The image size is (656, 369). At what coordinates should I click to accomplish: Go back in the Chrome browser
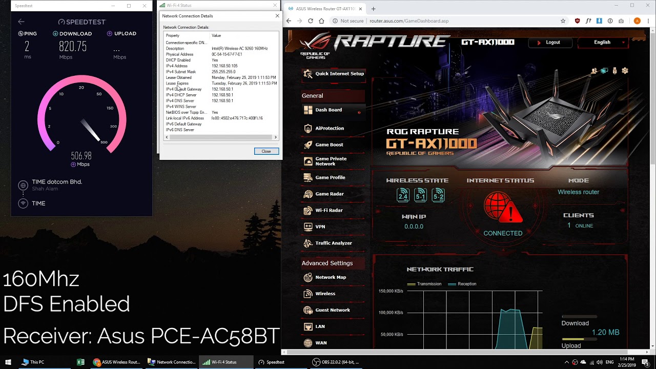[289, 21]
